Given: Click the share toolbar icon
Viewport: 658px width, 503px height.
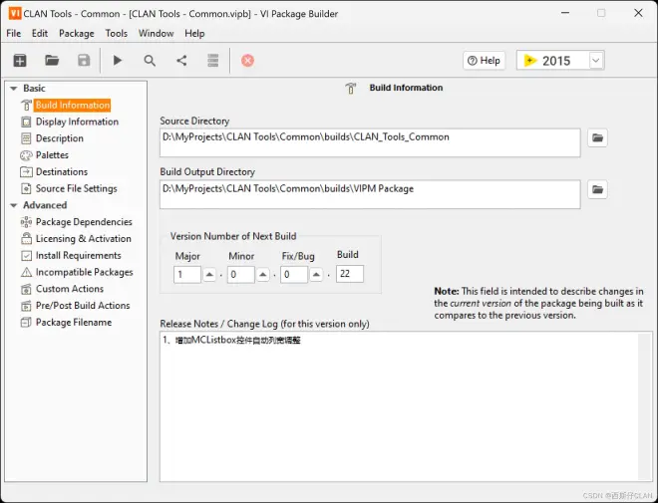Looking at the screenshot, I should pyautogui.click(x=181, y=61).
